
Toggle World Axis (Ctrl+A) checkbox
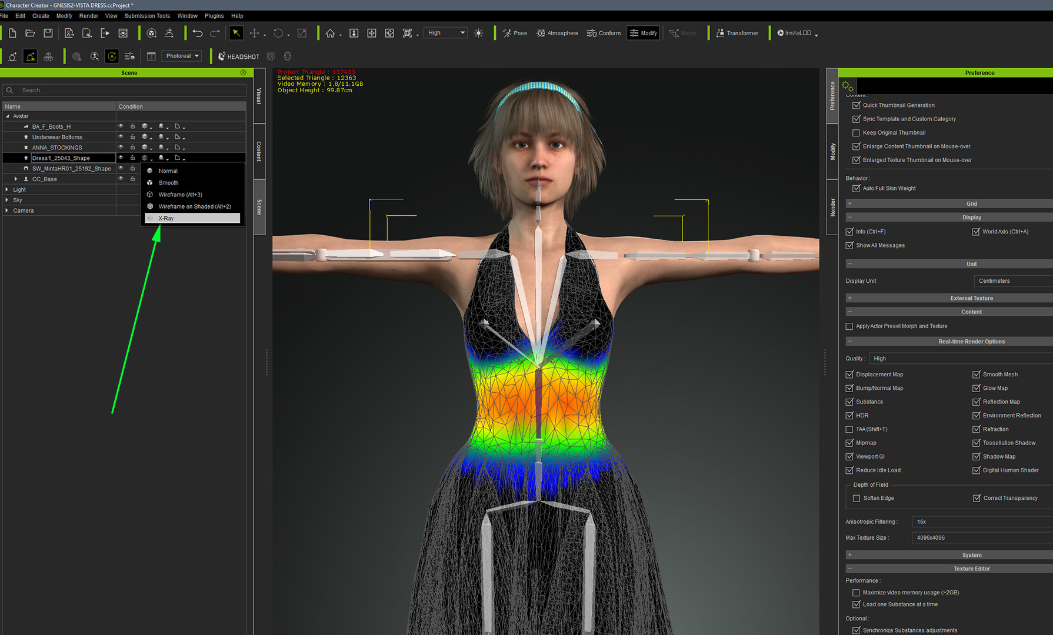(976, 232)
